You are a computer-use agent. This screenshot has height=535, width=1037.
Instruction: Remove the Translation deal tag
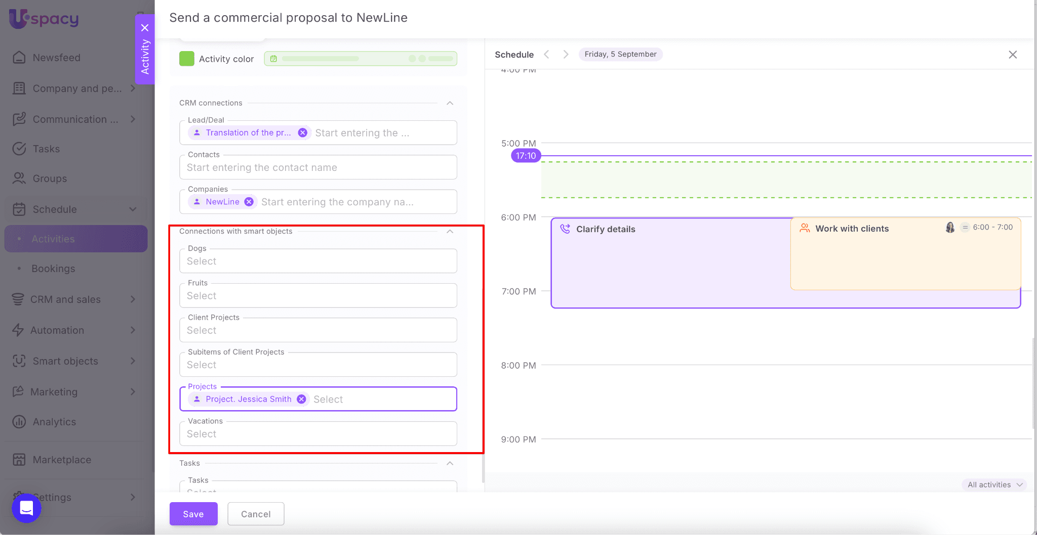pos(302,132)
